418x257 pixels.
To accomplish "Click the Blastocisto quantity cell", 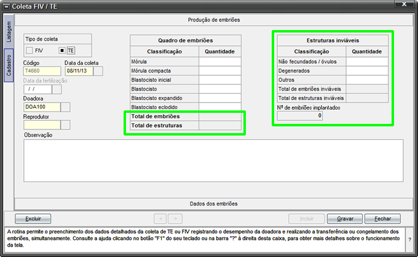I will pyautogui.click(x=220, y=89).
